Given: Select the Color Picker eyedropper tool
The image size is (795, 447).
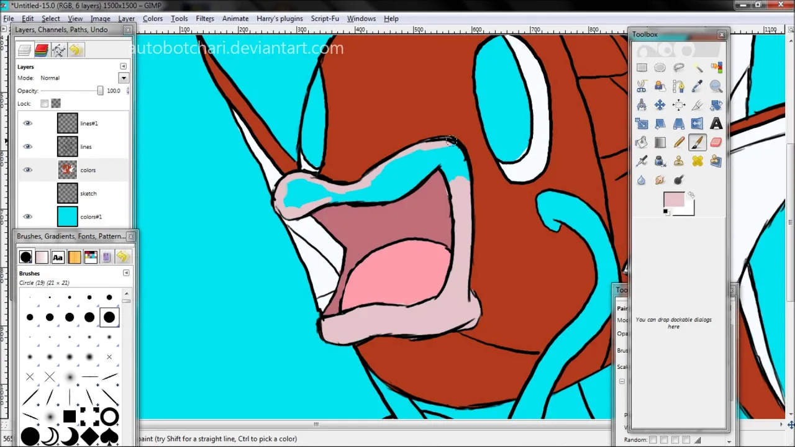Looking at the screenshot, I should coord(697,86).
